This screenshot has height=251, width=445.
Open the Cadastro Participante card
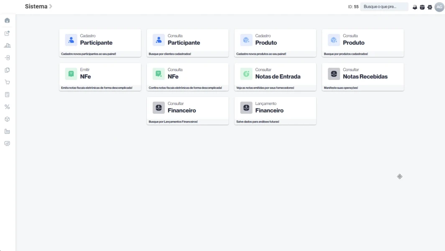point(100,43)
